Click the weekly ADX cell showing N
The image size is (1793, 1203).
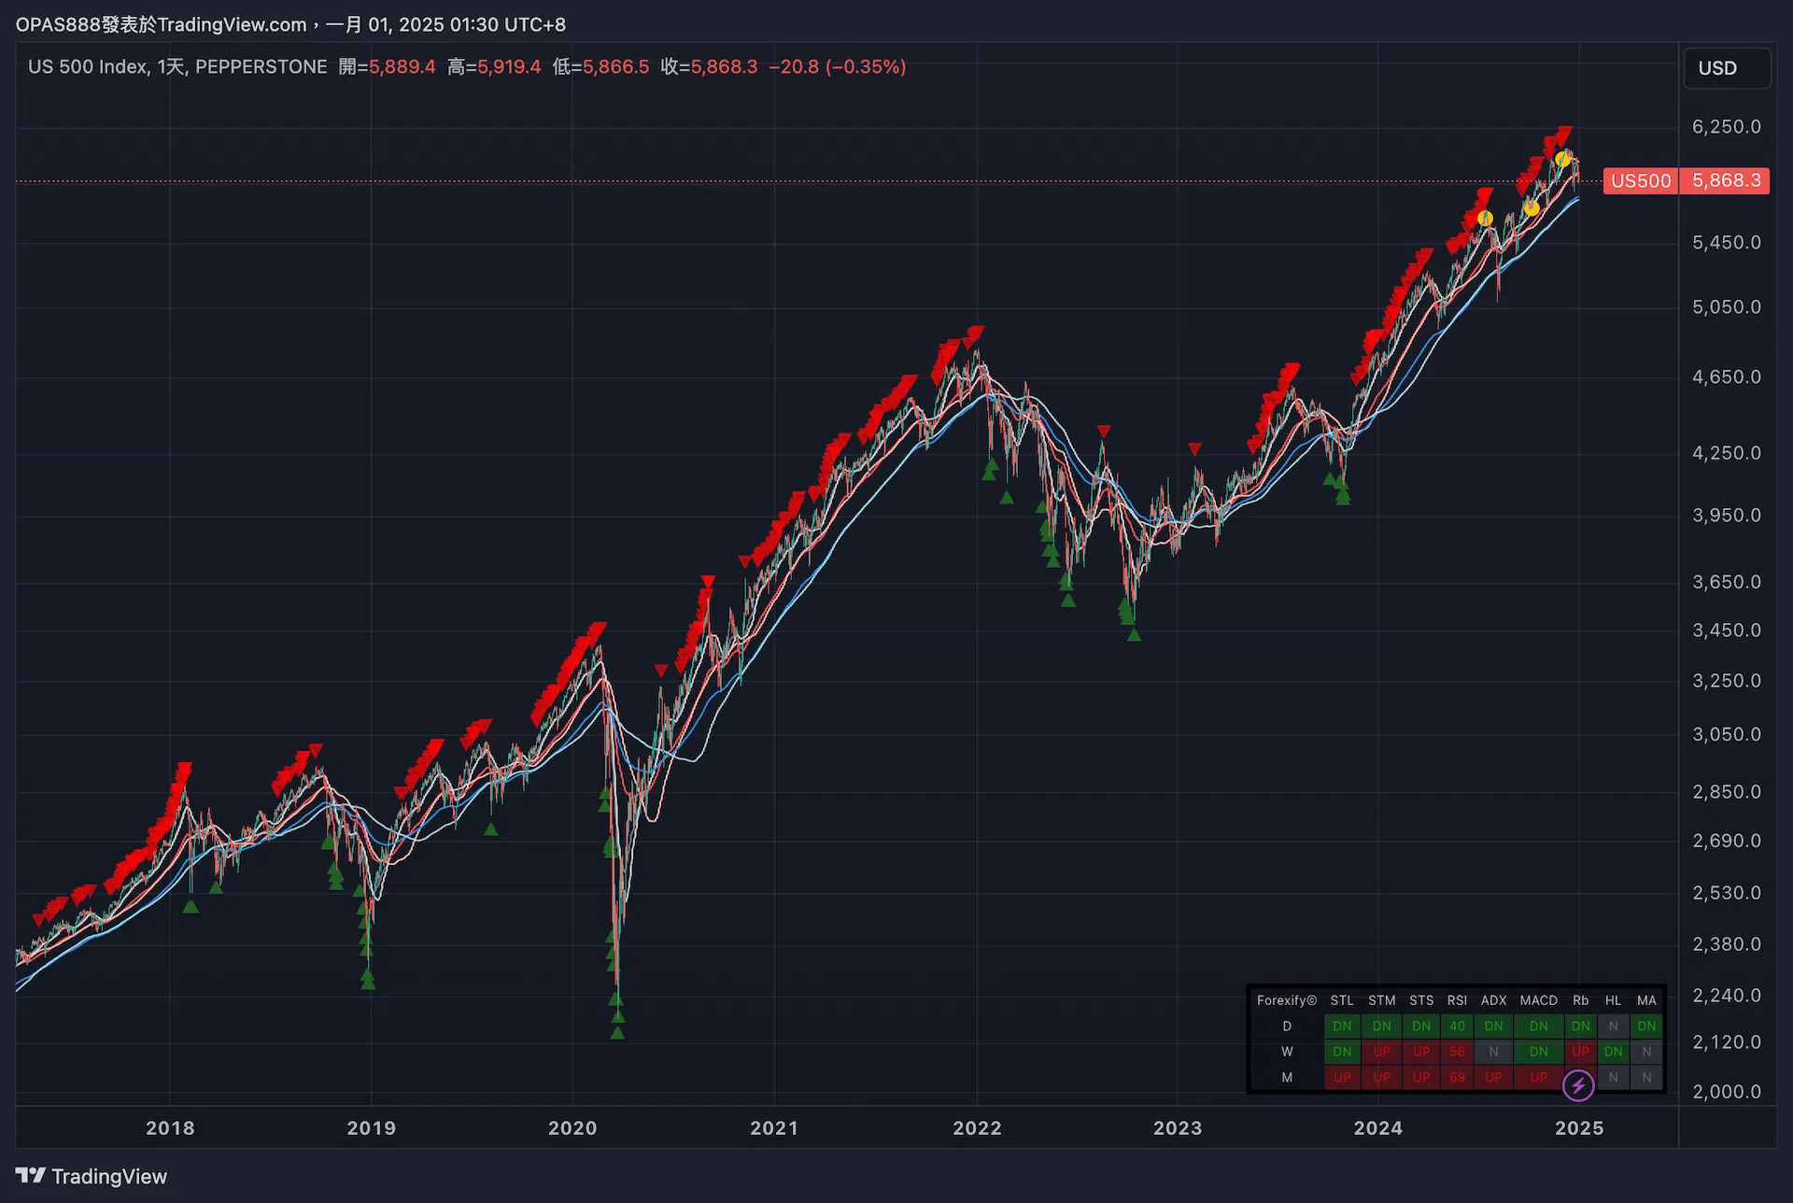(x=1494, y=1052)
